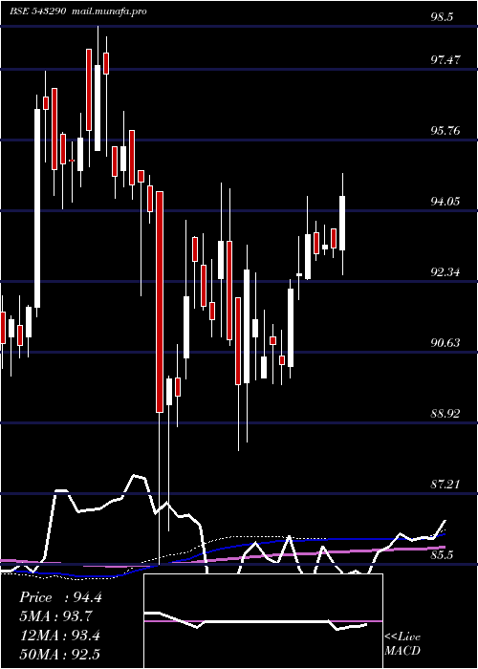Select the 88.92 price axis label

tap(445, 414)
